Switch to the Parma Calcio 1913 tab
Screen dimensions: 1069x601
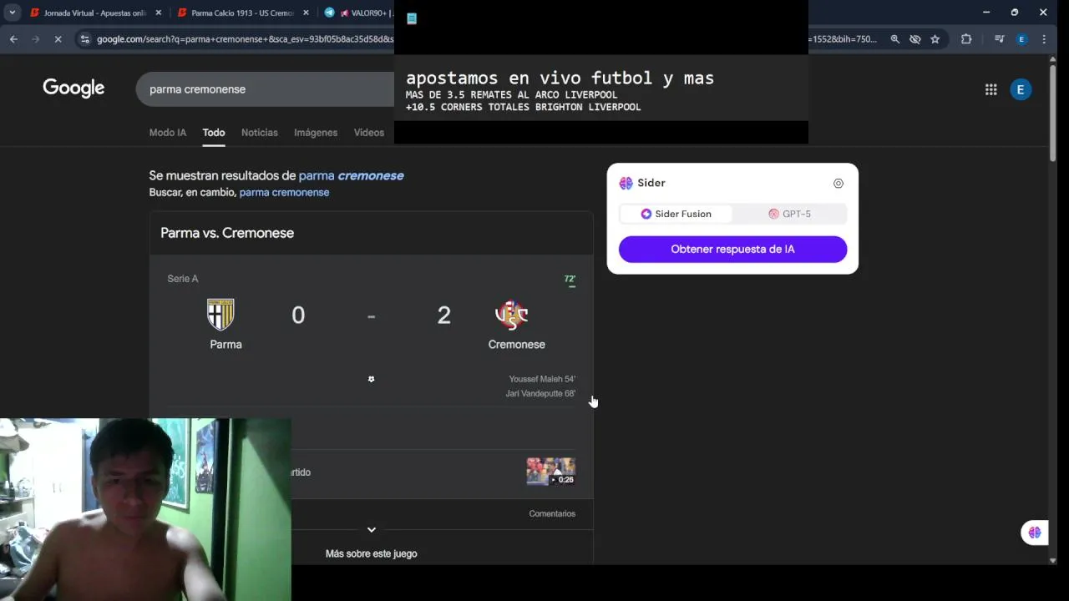(x=243, y=13)
